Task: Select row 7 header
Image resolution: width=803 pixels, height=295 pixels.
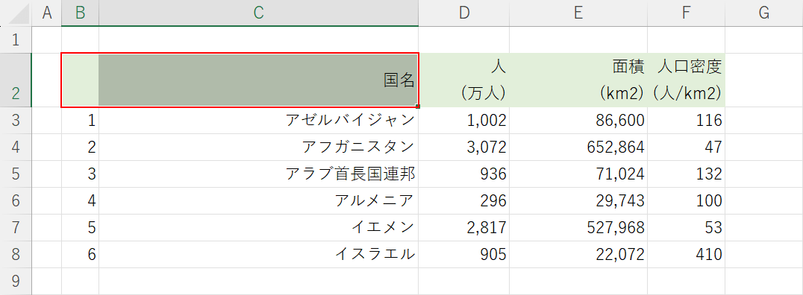Action: tap(16, 227)
